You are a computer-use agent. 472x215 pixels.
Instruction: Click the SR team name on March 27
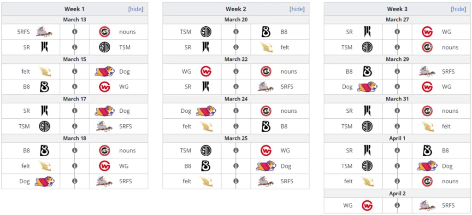(x=349, y=32)
